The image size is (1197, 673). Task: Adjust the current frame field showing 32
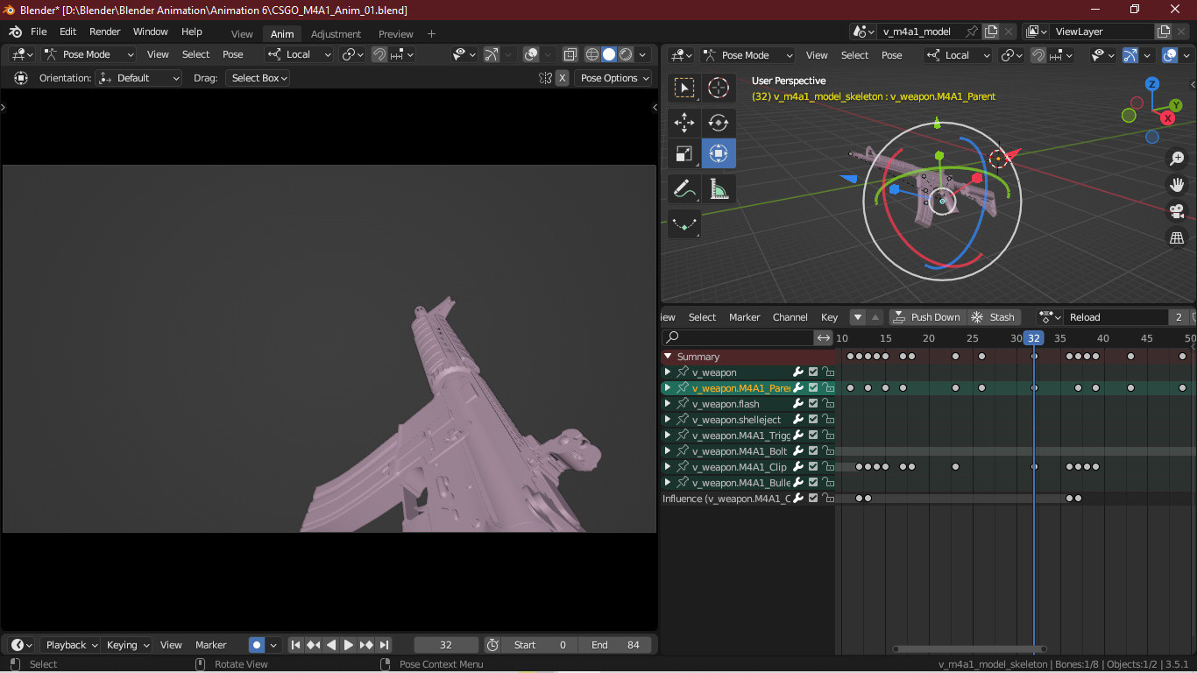click(x=446, y=644)
